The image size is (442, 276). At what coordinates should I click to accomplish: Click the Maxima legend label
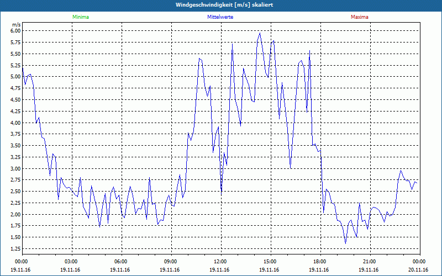360,17
